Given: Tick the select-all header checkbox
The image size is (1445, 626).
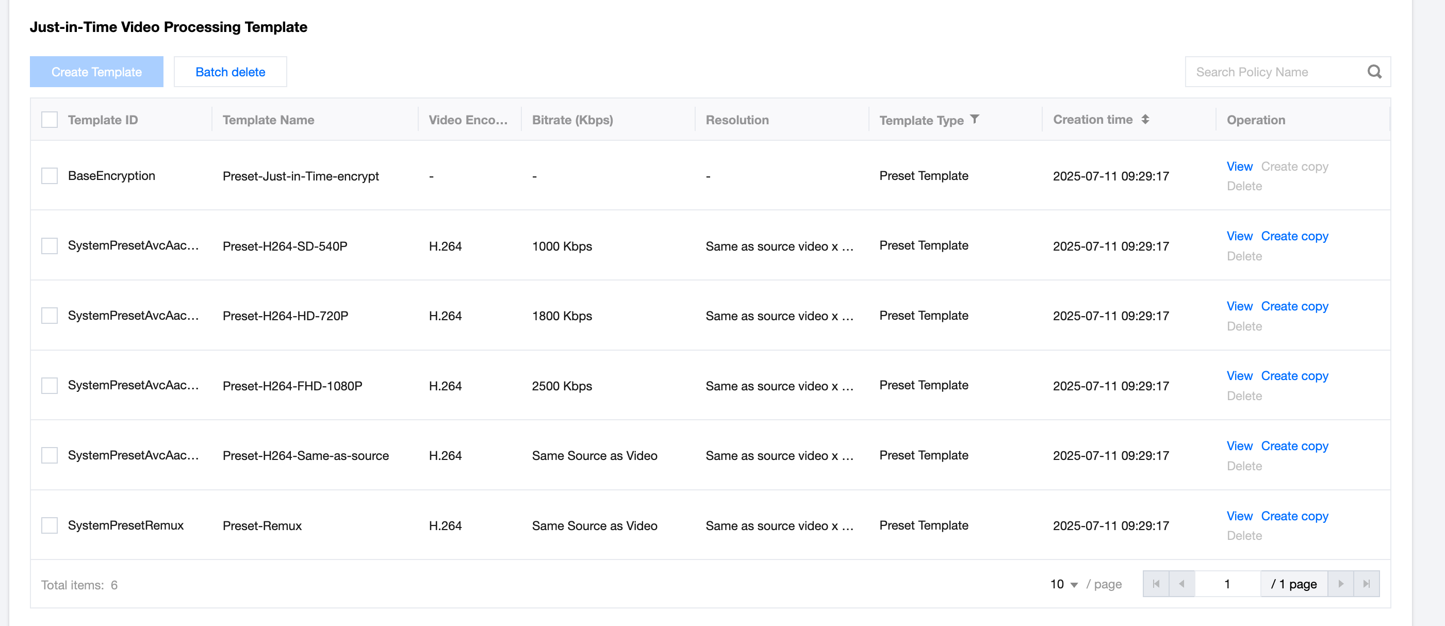Looking at the screenshot, I should click(50, 120).
